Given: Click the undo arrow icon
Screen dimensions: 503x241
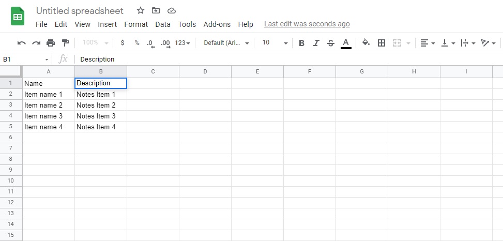Looking at the screenshot, I should tap(21, 43).
